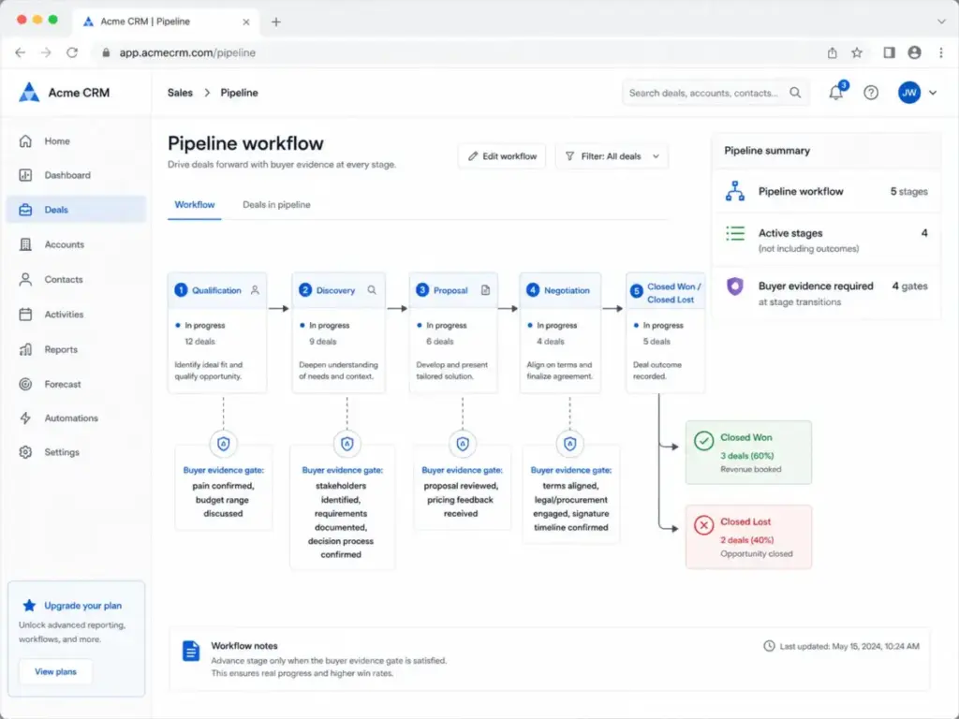Click the Edit workflow button
The width and height of the screenshot is (959, 719).
point(502,156)
